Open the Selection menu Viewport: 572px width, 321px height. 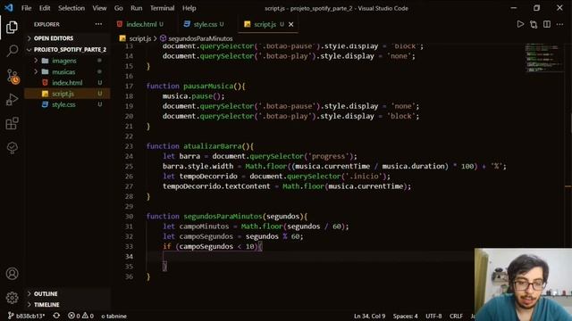tap(71, 8)
